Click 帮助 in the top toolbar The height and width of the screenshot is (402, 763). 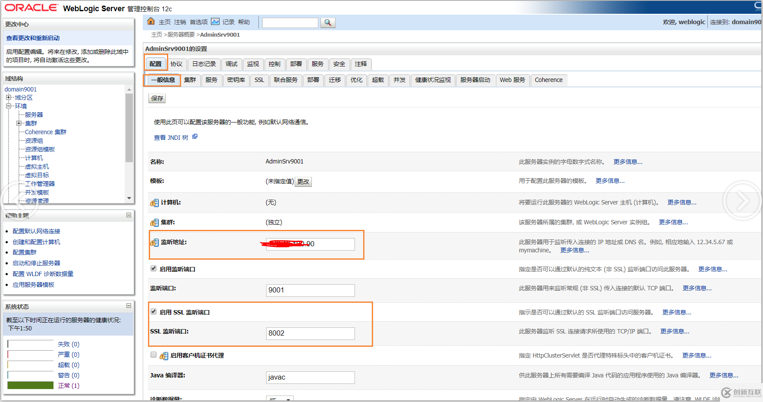tap(244, 22)
